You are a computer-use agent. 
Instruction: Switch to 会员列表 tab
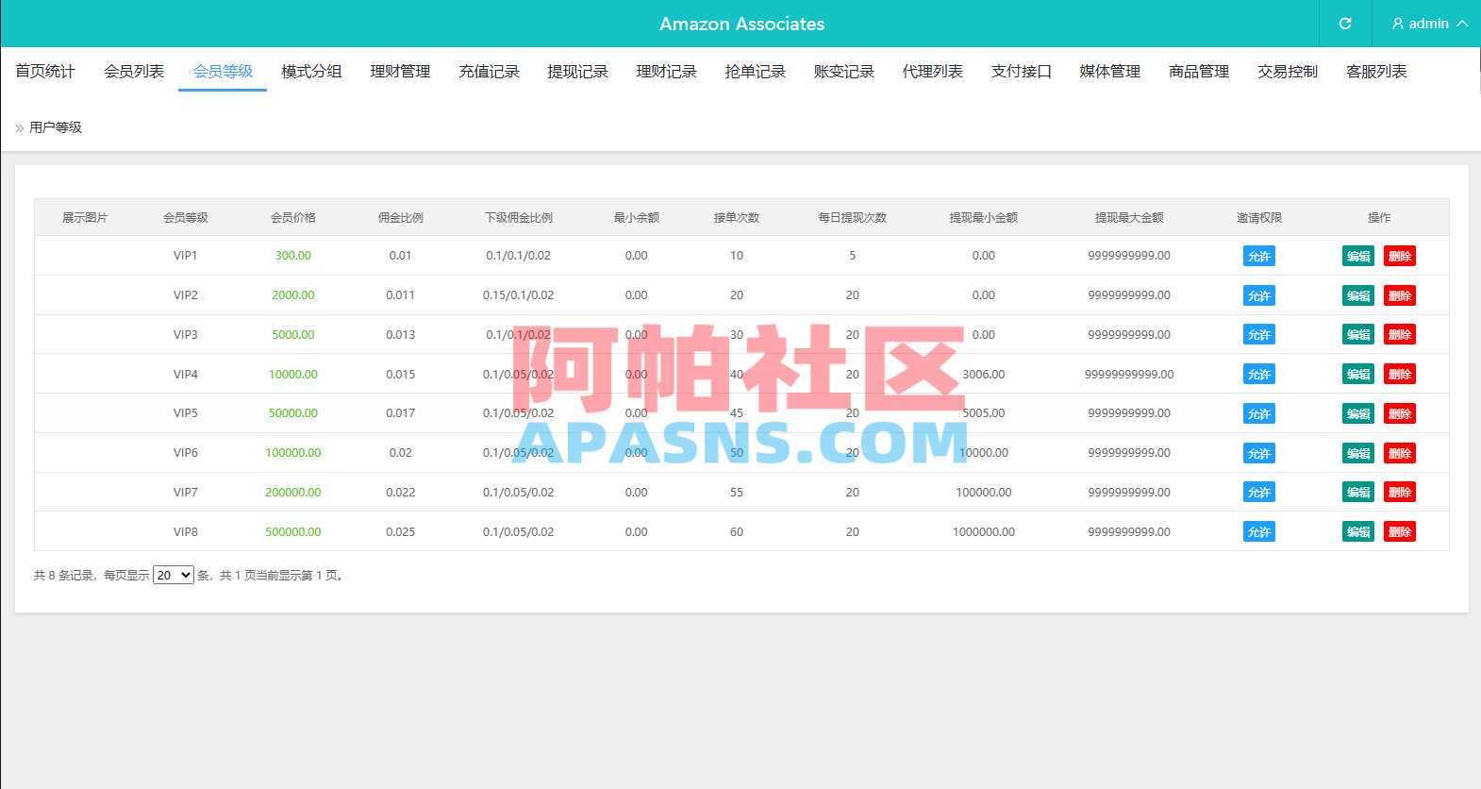pyautogui.click(x=134, y=71)
